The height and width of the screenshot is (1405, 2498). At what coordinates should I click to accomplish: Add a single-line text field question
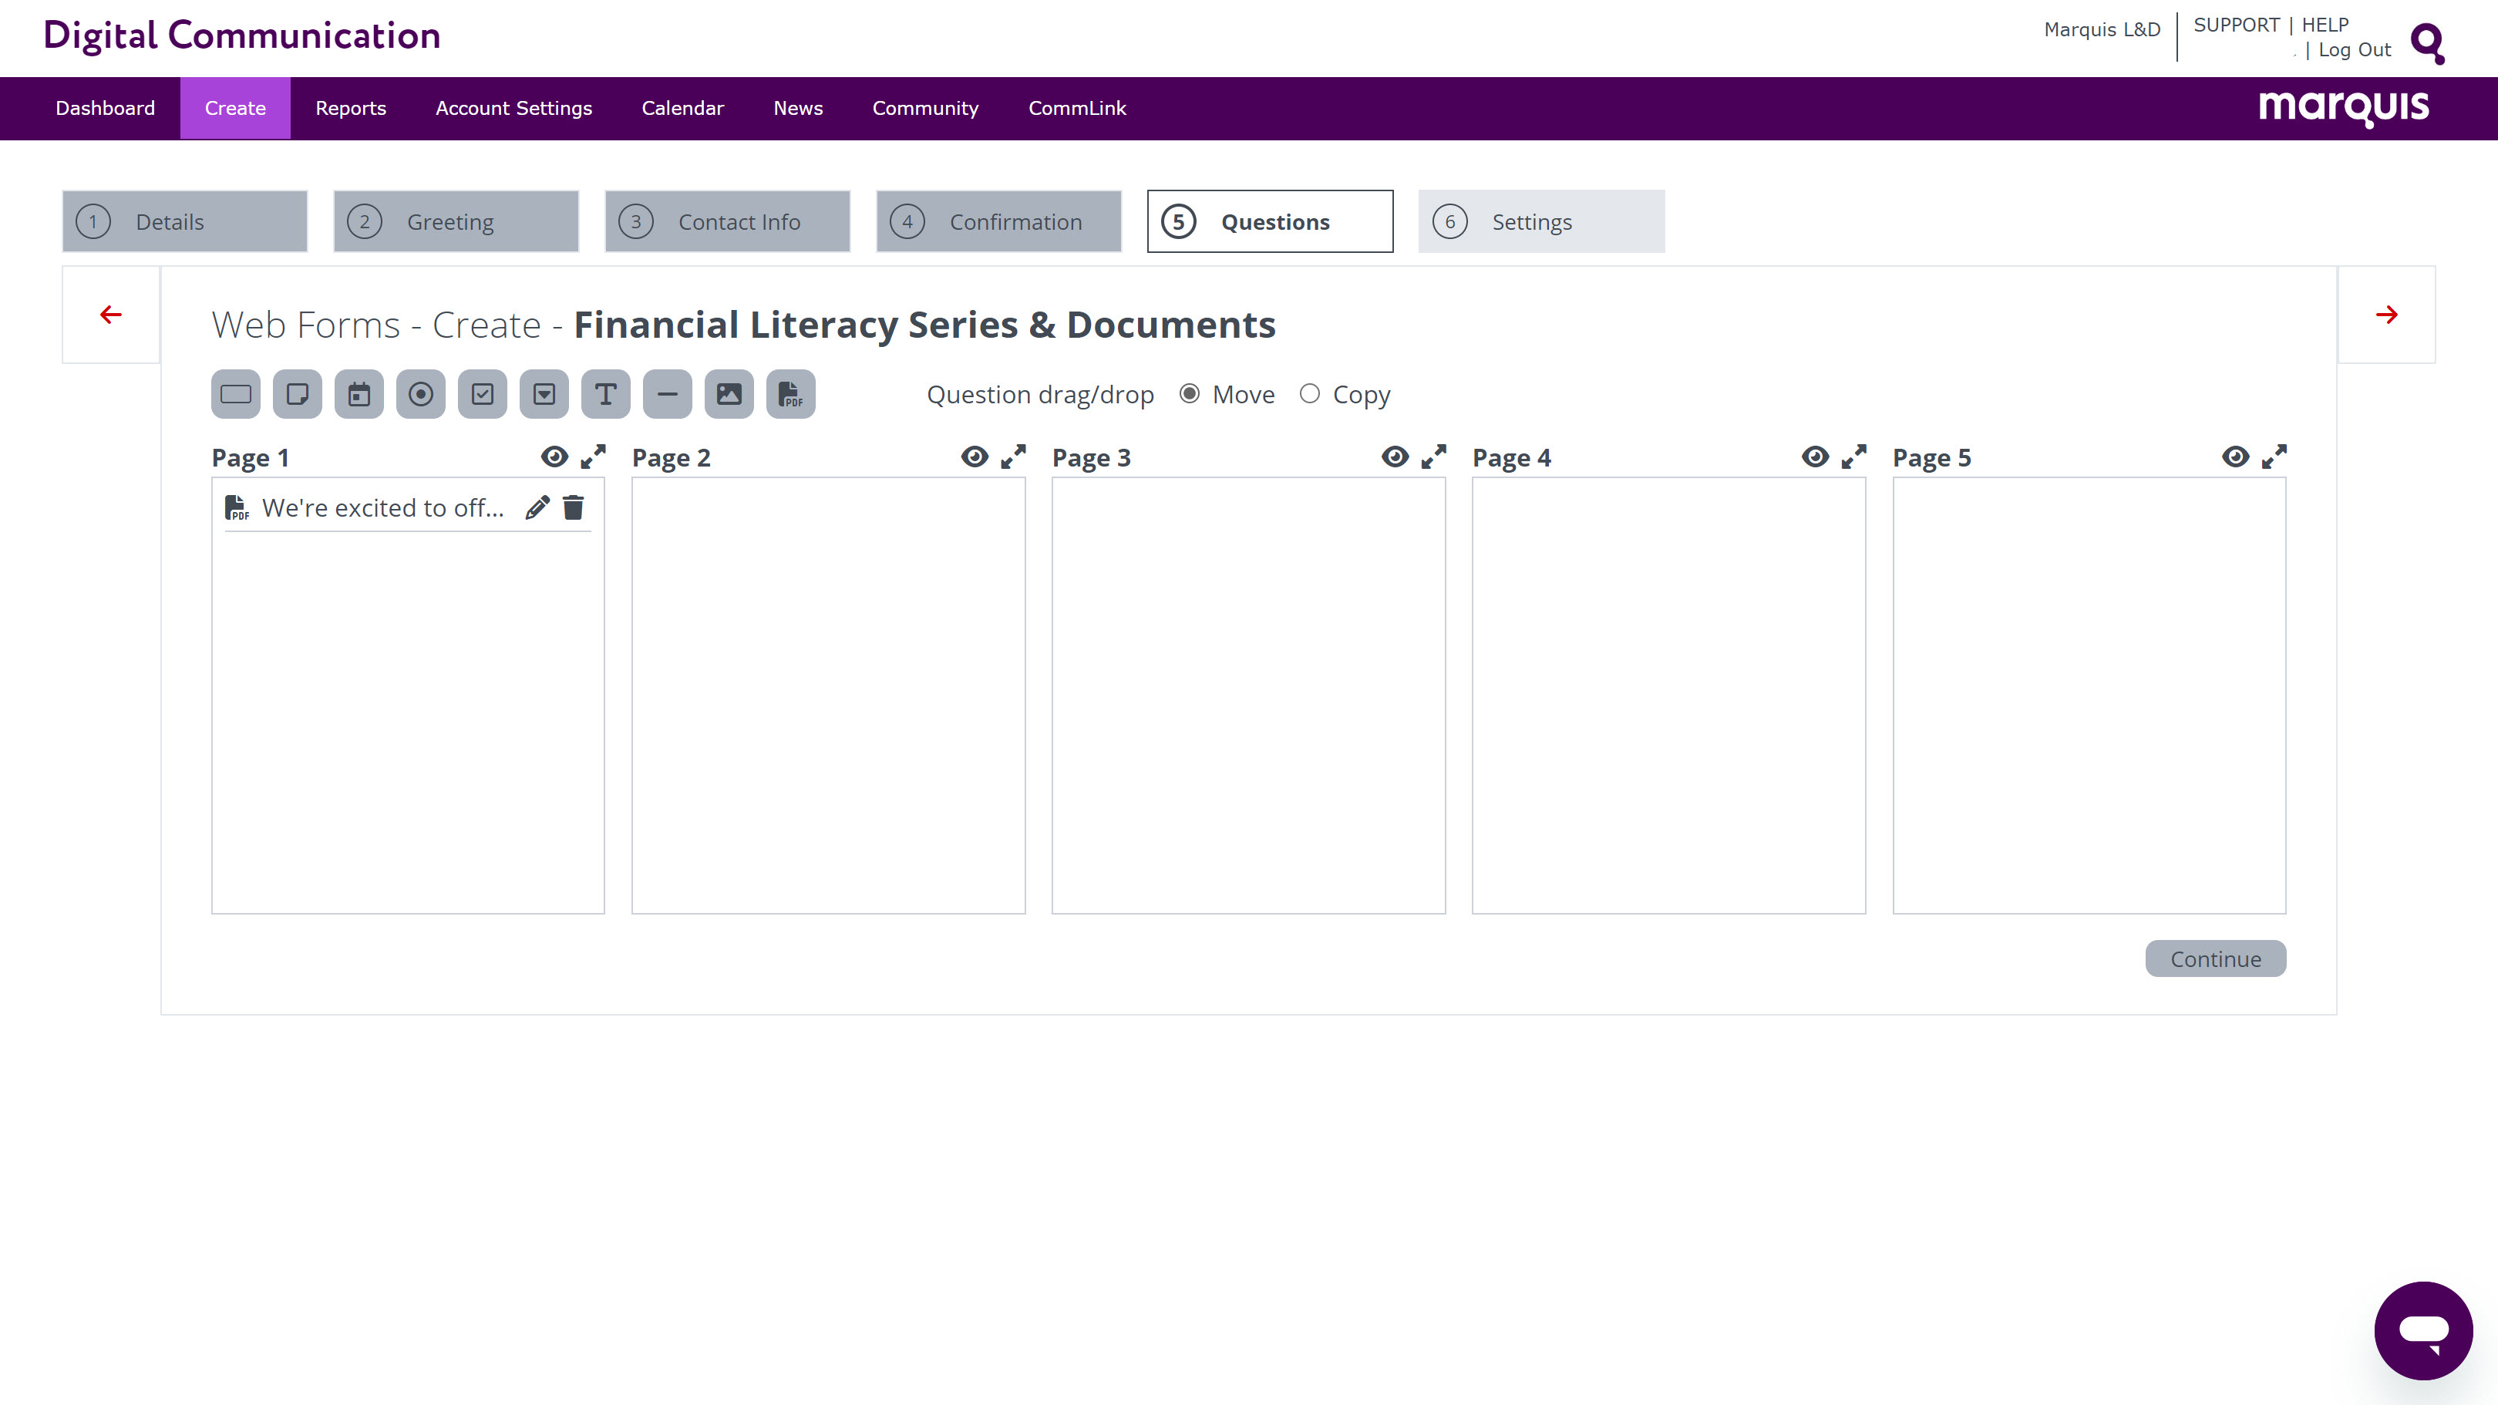coord(236,394)
